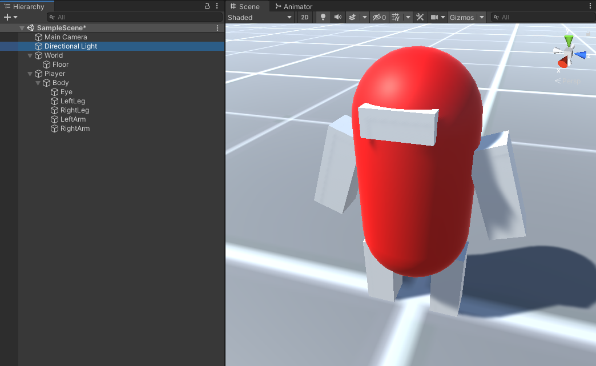
Task: Open the scene effects dropdown arrow
Action: click(x=365, y=17)
